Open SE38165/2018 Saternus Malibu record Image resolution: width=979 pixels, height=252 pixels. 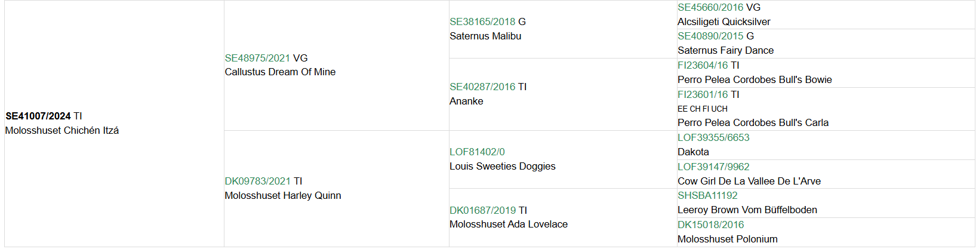482,21
